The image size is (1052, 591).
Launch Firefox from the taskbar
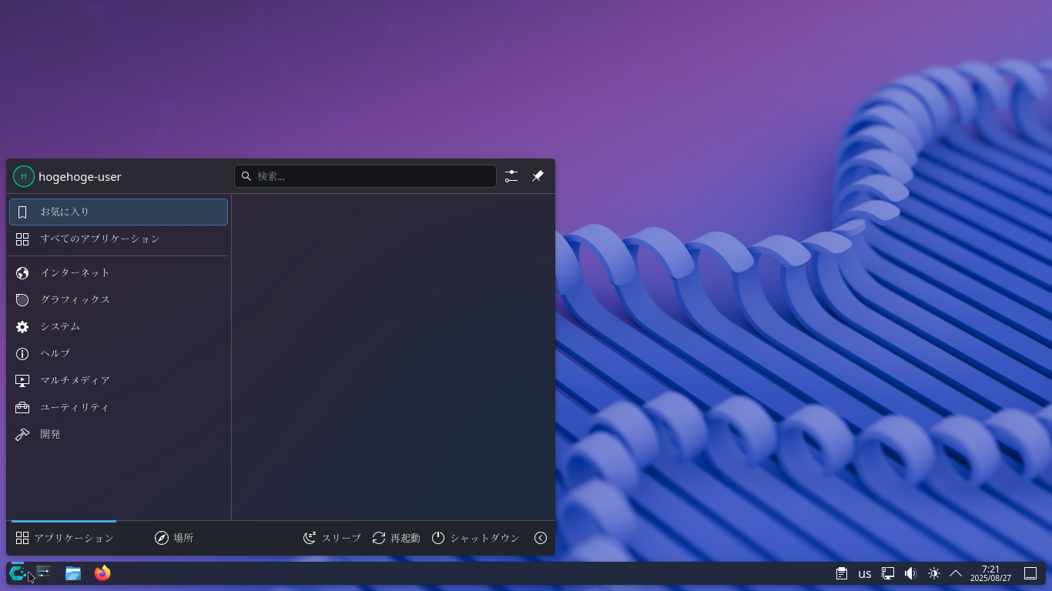(x=102, y=573)
